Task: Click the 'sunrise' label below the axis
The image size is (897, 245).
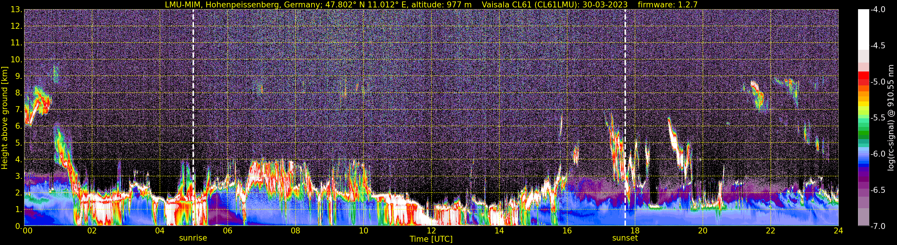Action: click(x=193, y=238)
